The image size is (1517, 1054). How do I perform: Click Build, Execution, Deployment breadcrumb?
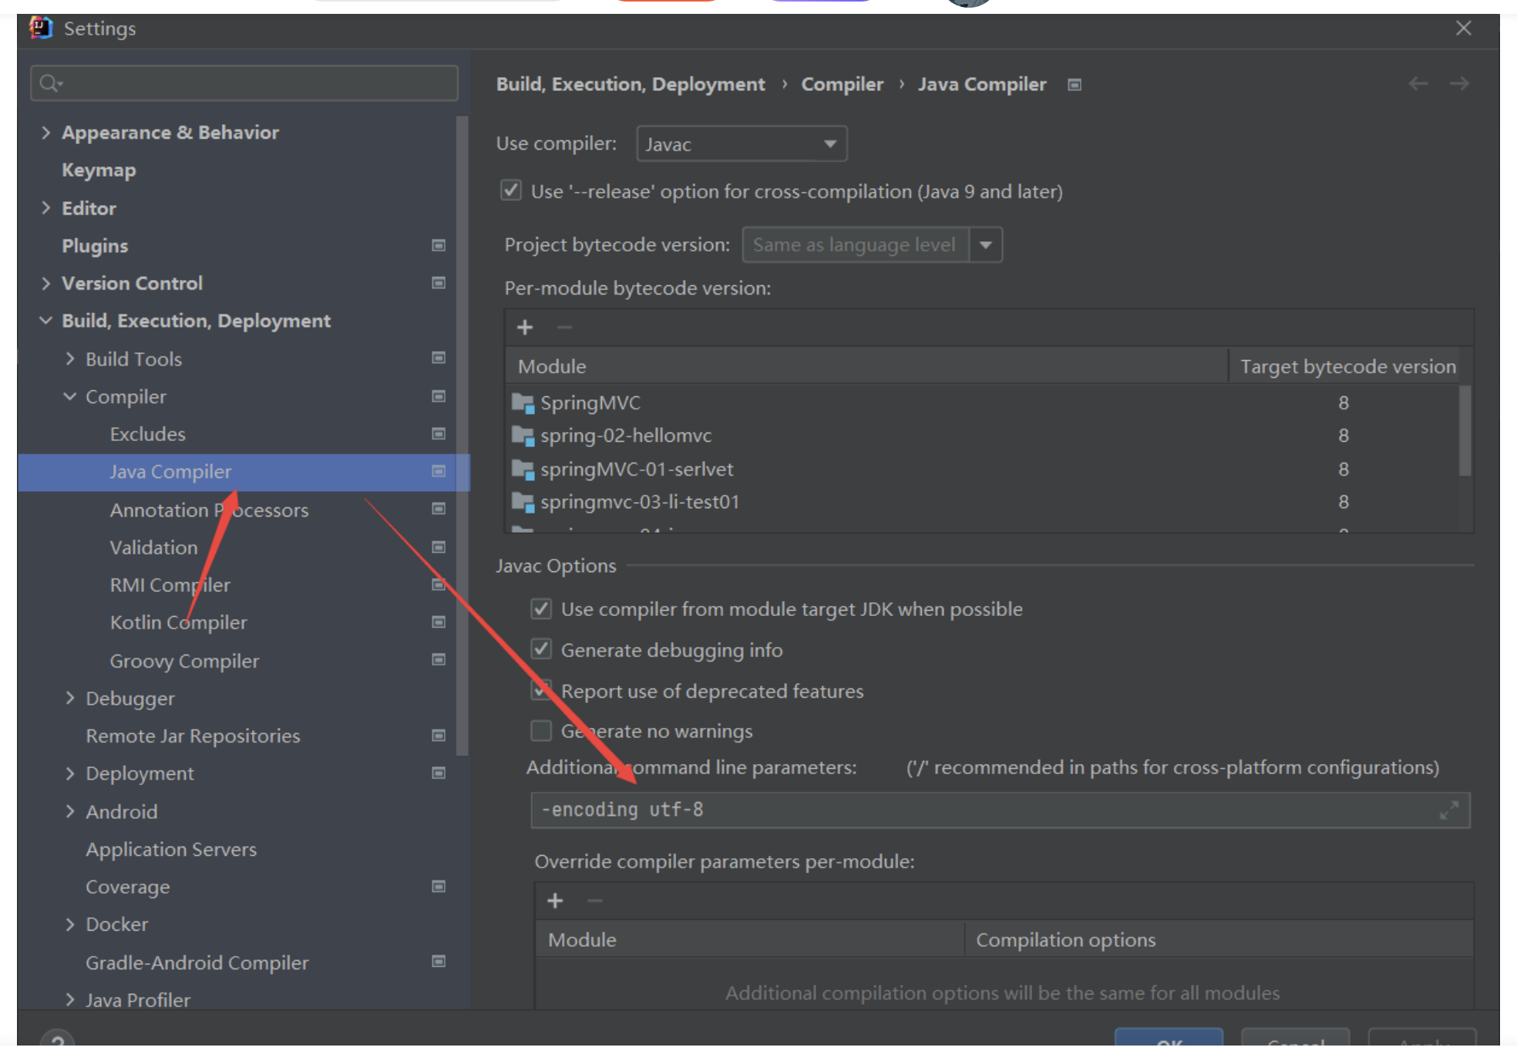[630, 84]
